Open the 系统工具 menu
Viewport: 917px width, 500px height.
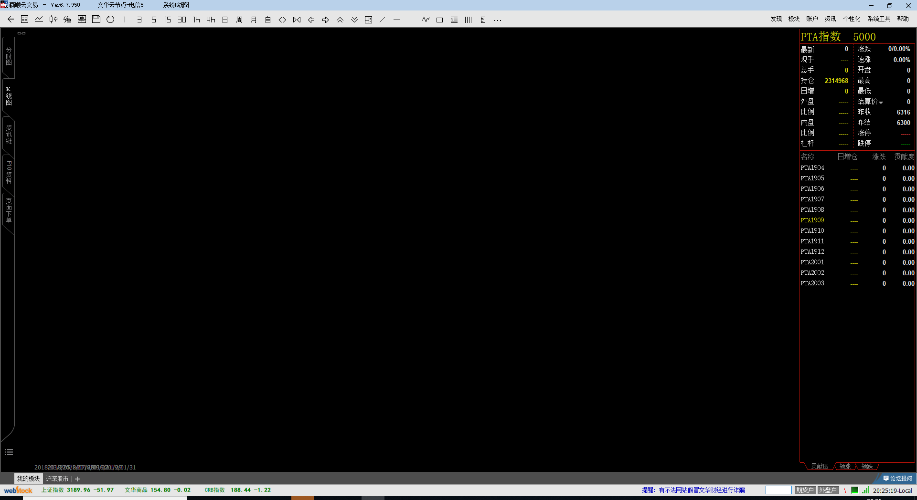pos(879,19)
